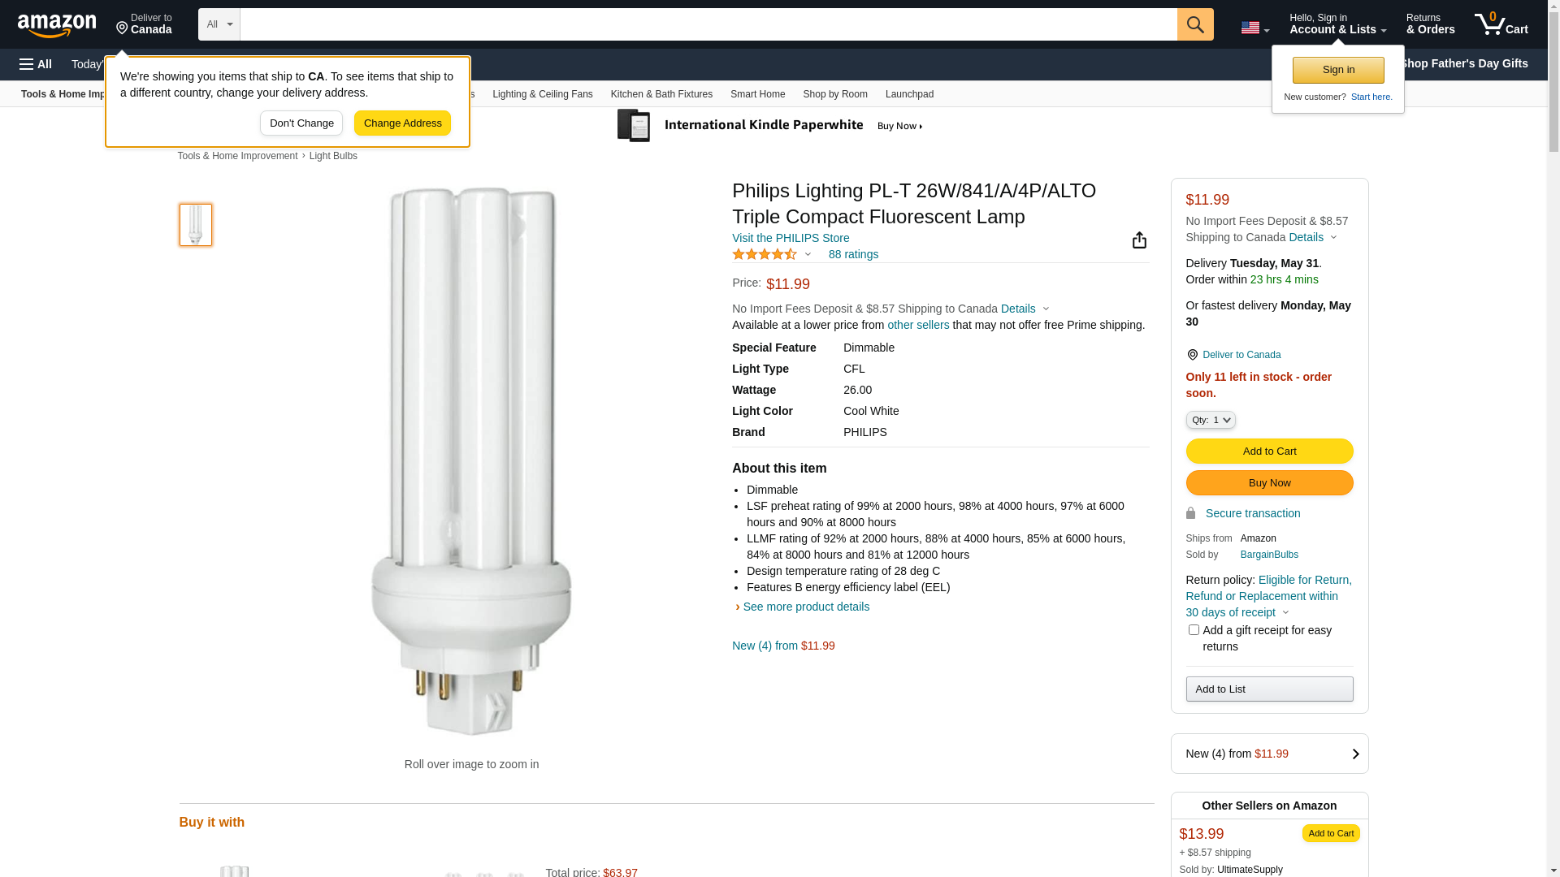Open the All hamburger menu

click(36, 64)
